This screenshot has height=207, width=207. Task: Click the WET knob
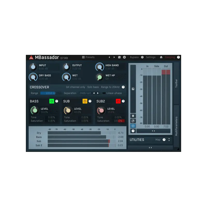coord(66,77)
